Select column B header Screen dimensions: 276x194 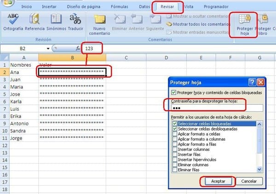72,57
